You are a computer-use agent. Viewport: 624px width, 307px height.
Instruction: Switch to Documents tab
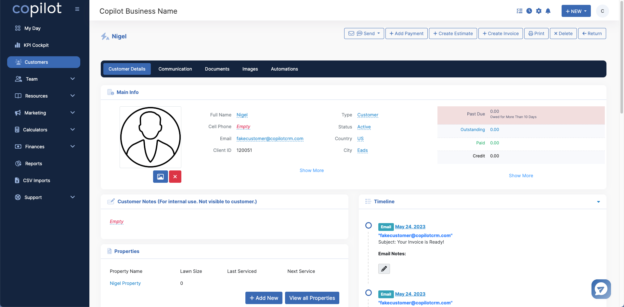pyautogui.click(x=217, y=69)
